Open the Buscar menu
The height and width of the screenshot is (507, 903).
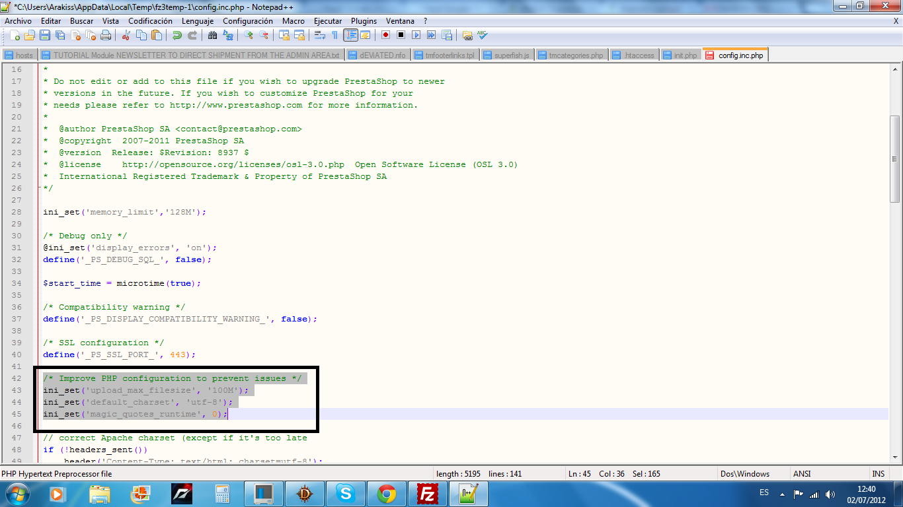[82, 21]
